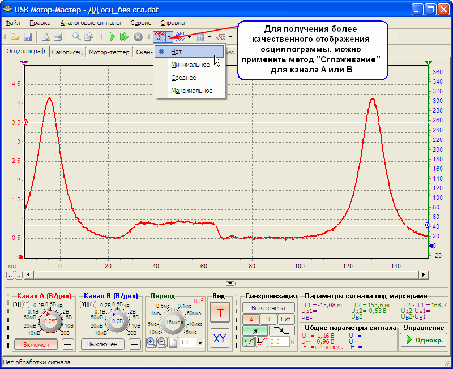Click the horizontal time scrollbar right arrow
The width and height of the screenshot is (453, 369).
pos(422,274)
